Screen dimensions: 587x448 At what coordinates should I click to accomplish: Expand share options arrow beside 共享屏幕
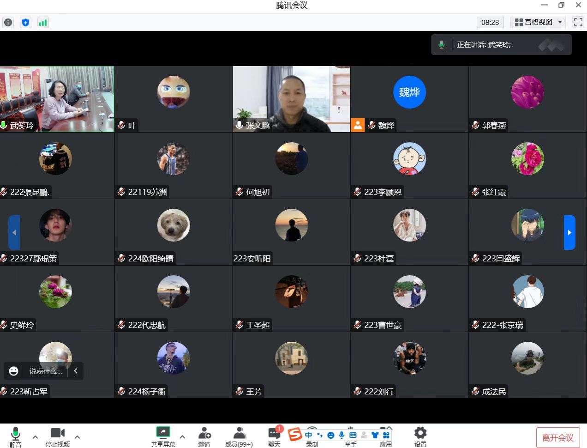pyautogui.click(x=182, y=436)
